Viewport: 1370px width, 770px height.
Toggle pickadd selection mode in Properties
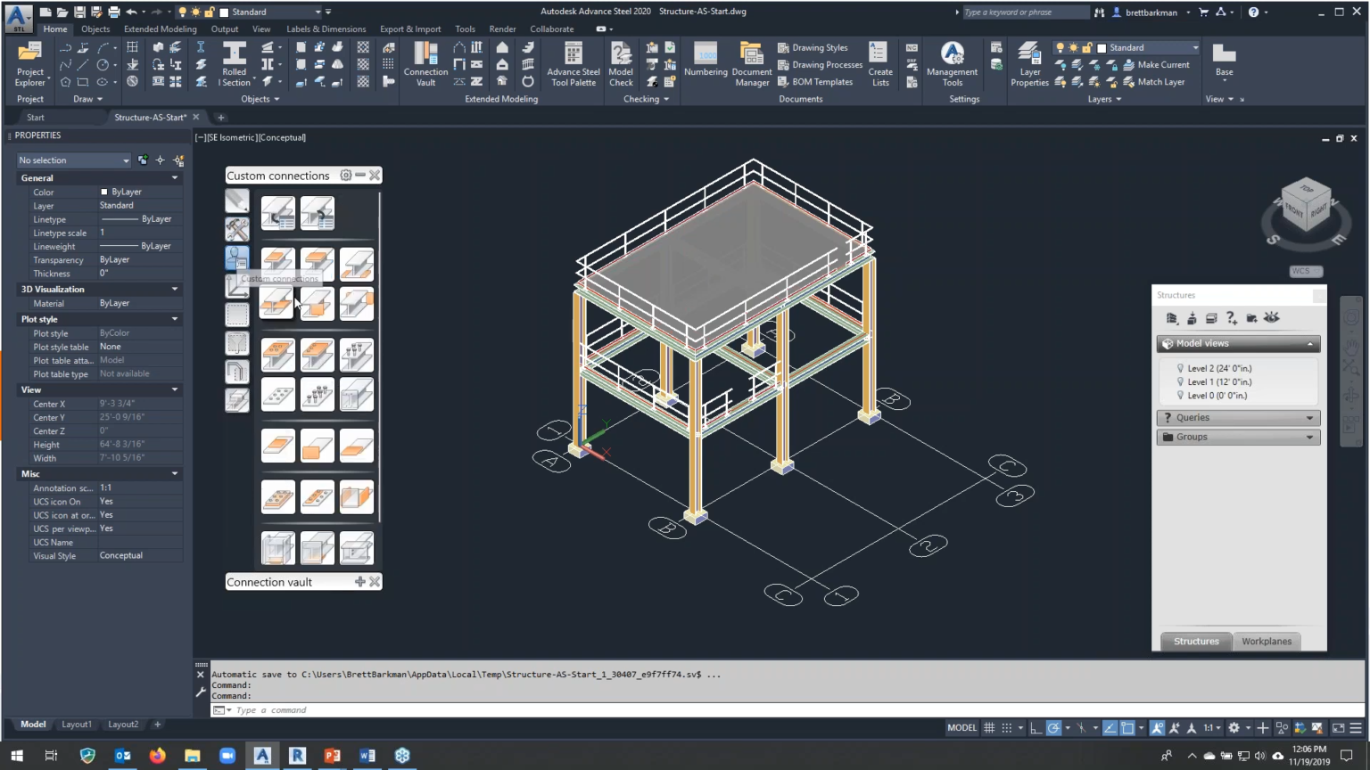coord(143,160)
